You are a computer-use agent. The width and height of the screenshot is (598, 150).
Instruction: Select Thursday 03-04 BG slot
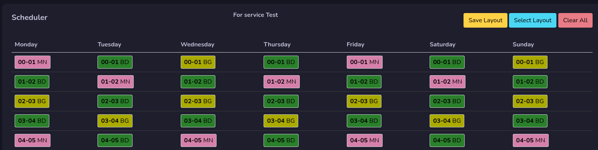(x=281, y=121)
